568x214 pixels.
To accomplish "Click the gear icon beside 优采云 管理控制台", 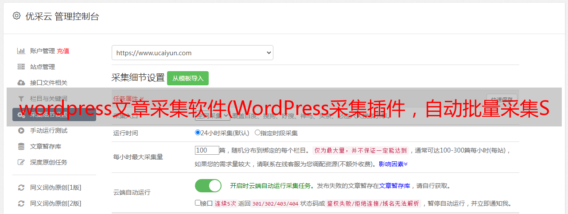I will click(x=16, y=16).
